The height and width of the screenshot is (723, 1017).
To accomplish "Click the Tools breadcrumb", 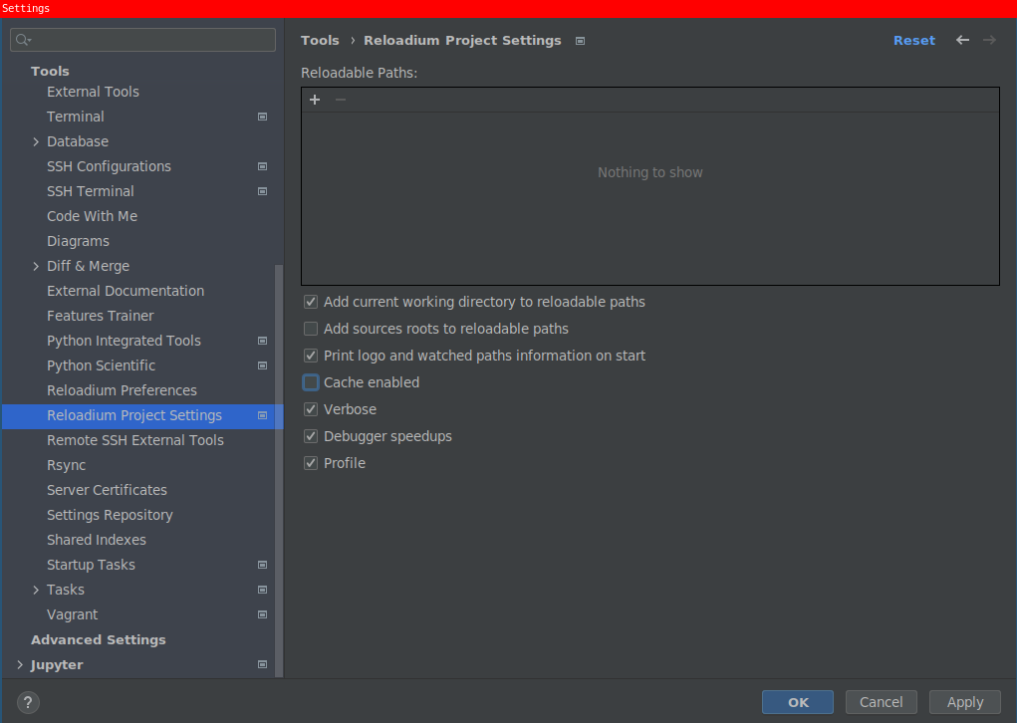I will [320, 40].
